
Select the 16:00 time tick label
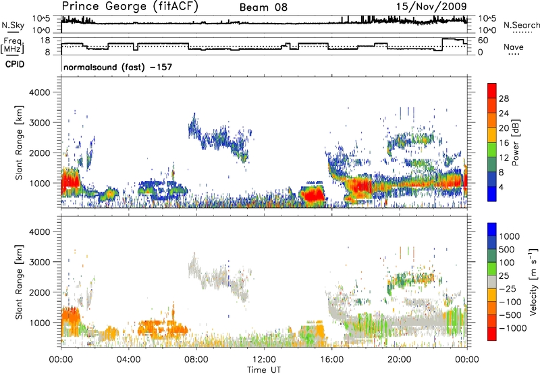331,360
